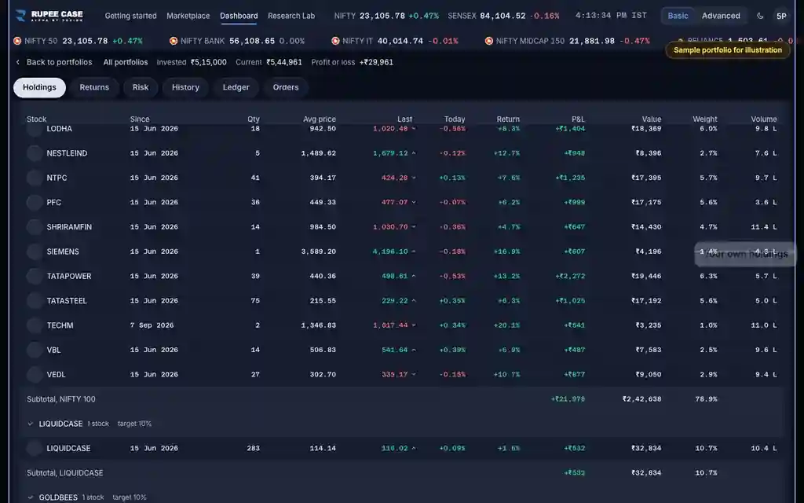Open Marketplace in top navigation
This screenshot has height=503, width=804.
[188, 16]
